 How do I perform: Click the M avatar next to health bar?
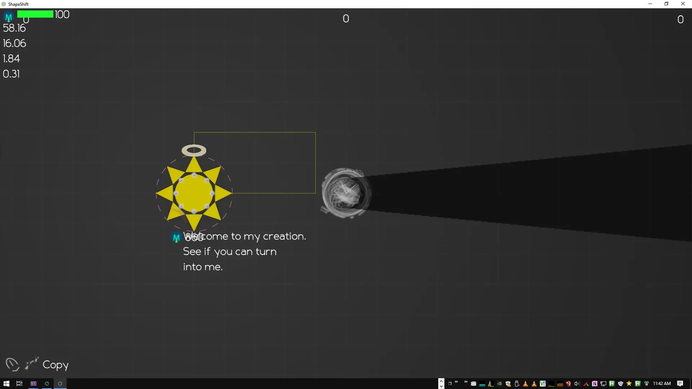(x=9, y=17)
